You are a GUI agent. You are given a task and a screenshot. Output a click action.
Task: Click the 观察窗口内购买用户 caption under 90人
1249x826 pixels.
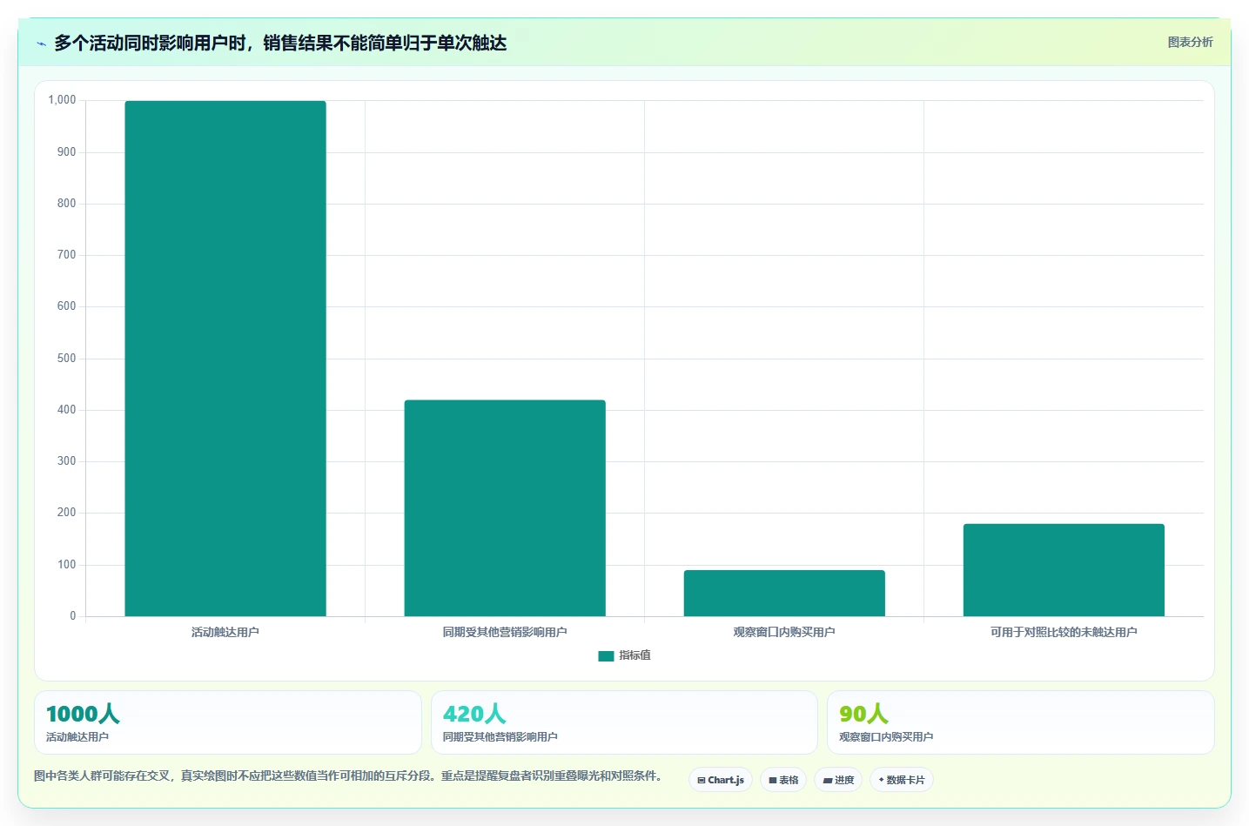[x=886, y=737]
